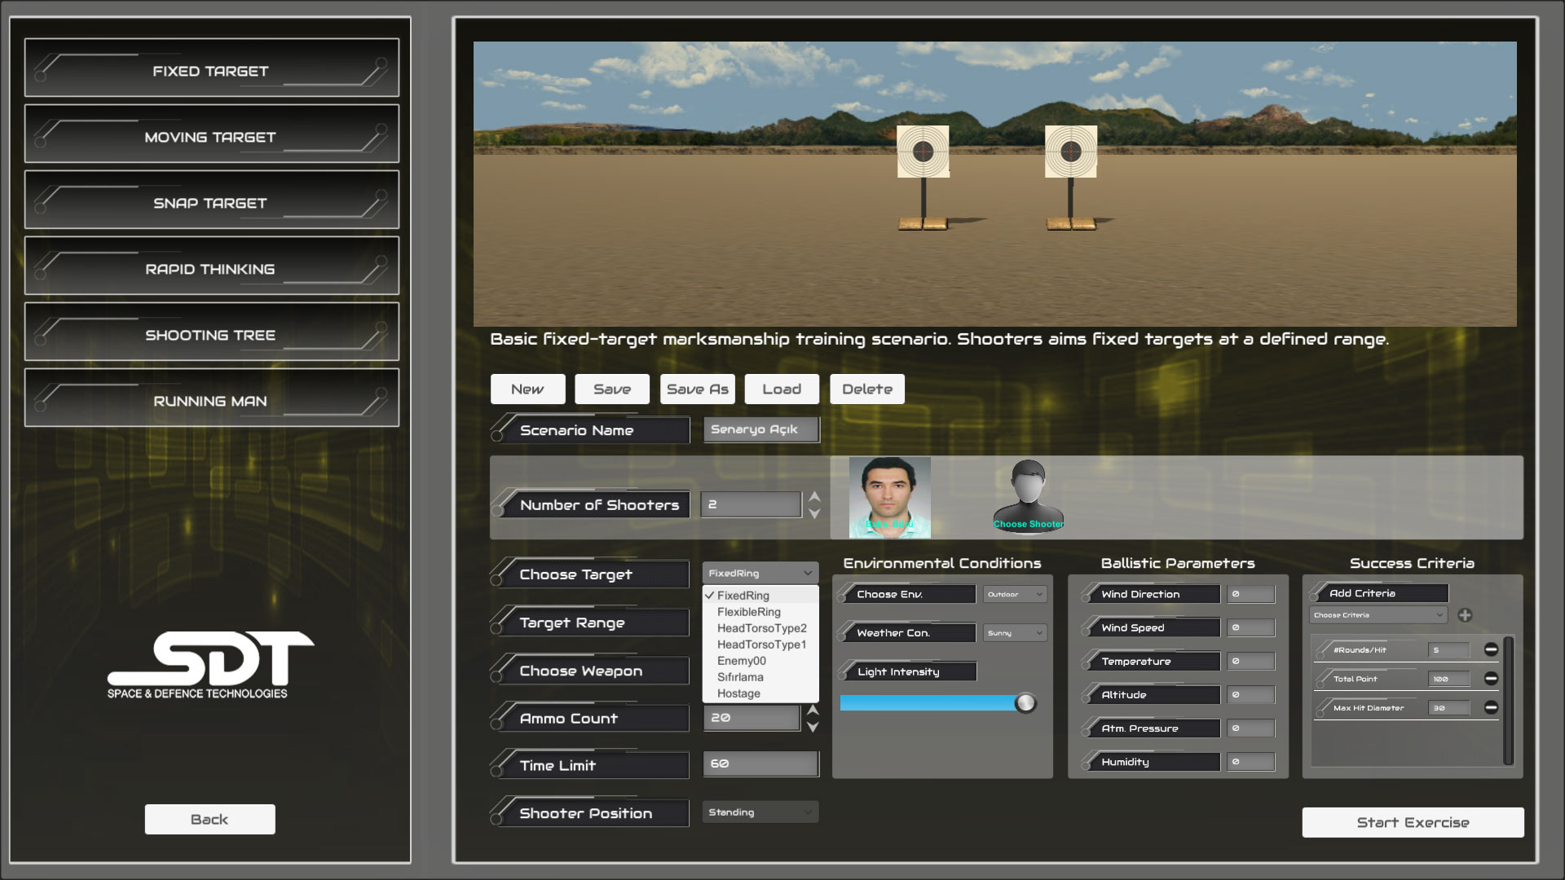Click the Choose Shooter silhouette avatar
The image size is (1565, 880).
coord(1028,495)
